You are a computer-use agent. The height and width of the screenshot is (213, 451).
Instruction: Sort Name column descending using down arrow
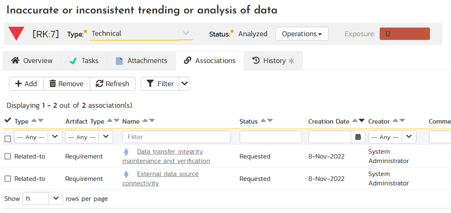pos(152,121)
